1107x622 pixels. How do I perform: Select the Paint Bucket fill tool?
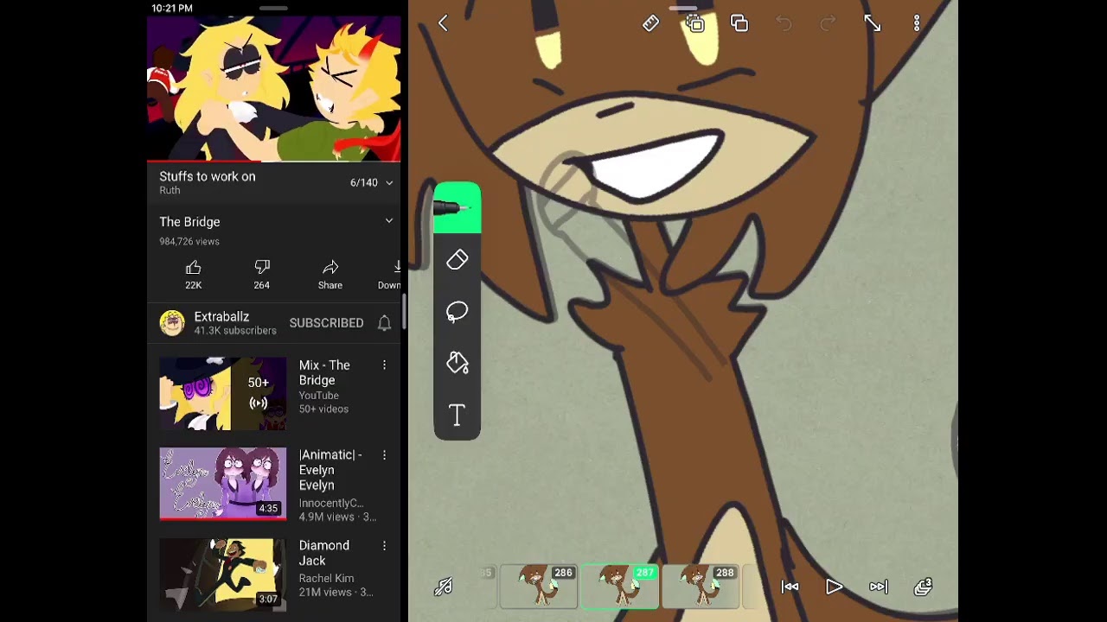[x=457, y=363]
